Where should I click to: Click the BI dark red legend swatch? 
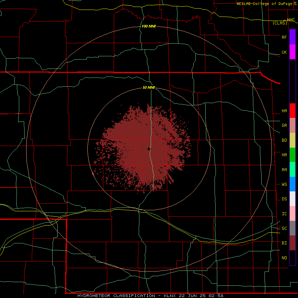pos(292,243)
